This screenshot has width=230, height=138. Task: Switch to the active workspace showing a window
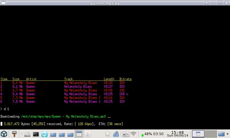coord(198,134)
